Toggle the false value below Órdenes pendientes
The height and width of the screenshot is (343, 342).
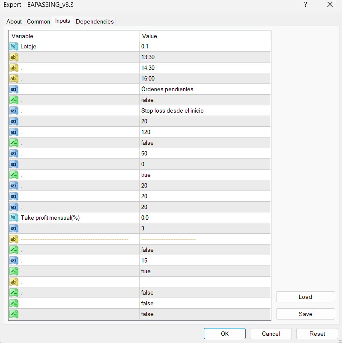(147, 100)
